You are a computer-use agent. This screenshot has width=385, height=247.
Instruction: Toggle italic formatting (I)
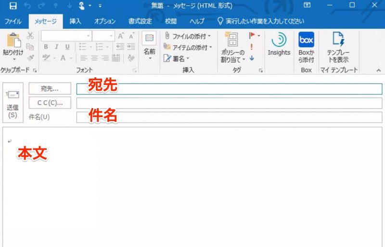[57, 47]
